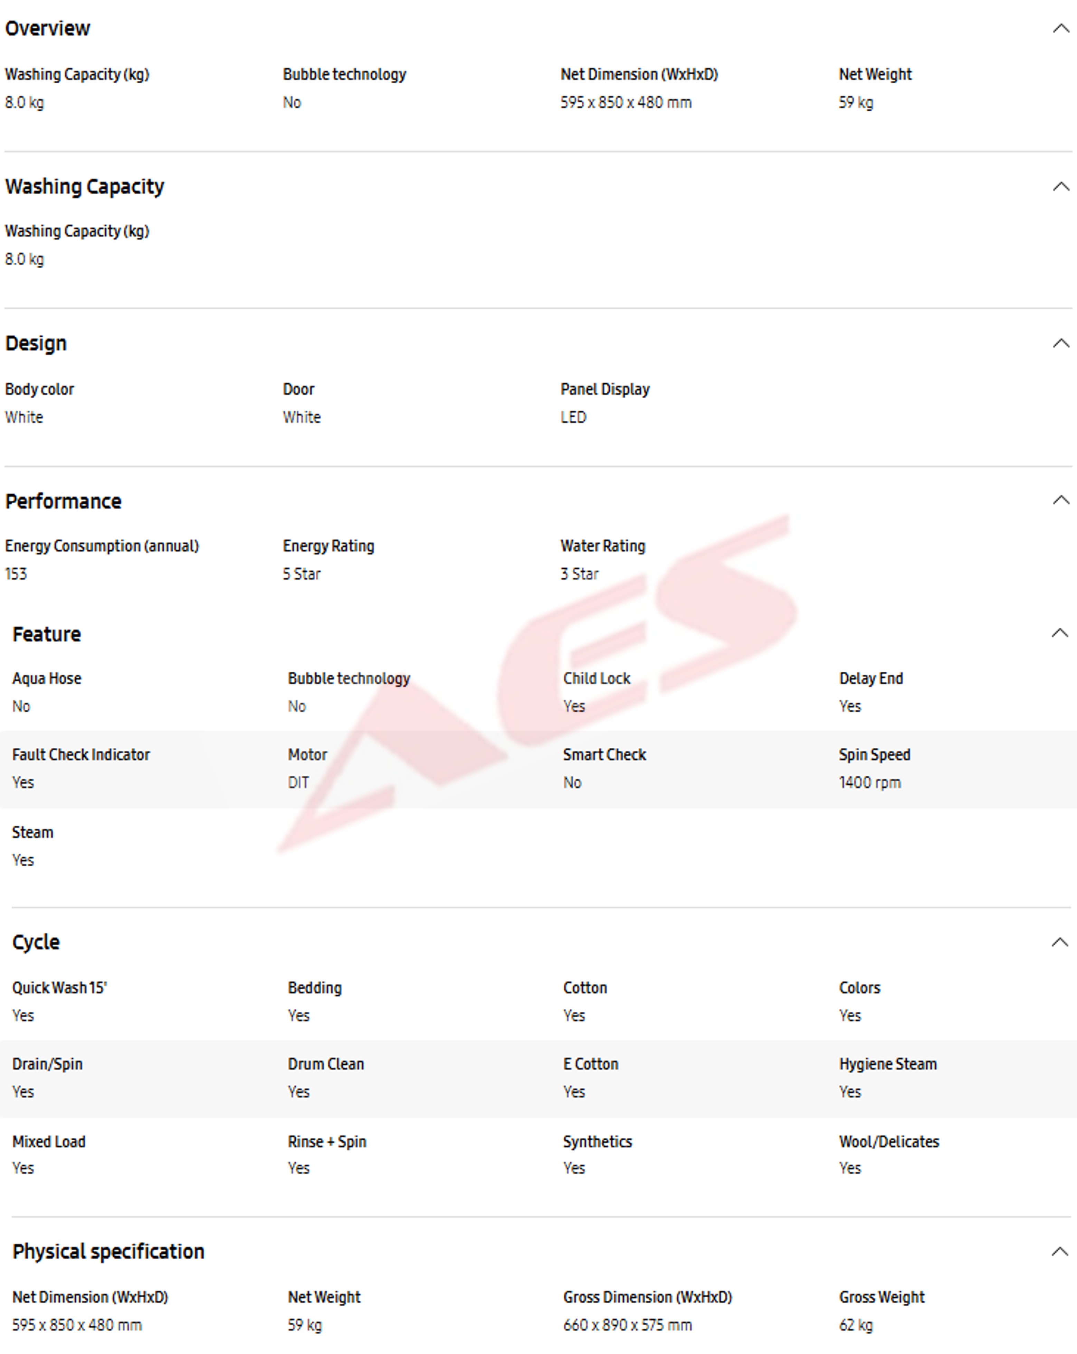Click the Performance heading text
This screenshot has width=1077, height=1354.
click(x=64, y=501)
